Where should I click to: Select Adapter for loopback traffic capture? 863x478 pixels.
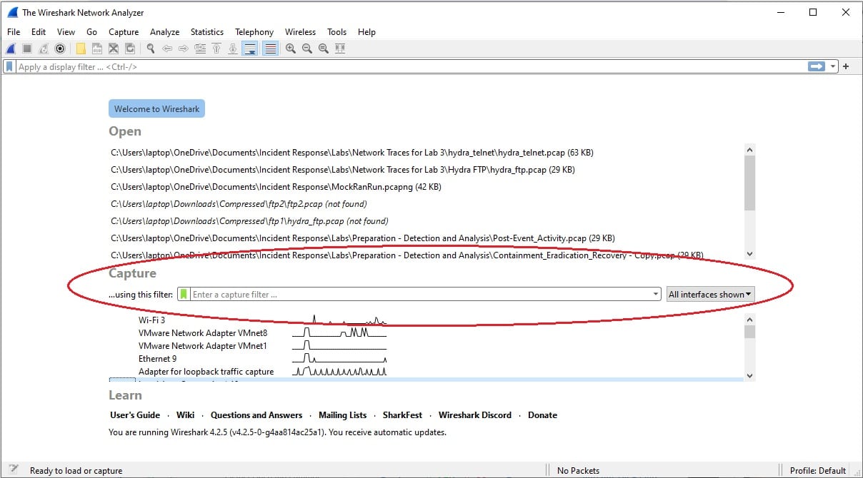(206, 372)
